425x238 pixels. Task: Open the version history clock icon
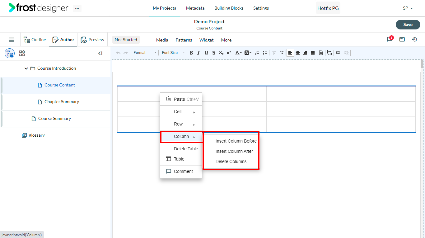(414, 39)
